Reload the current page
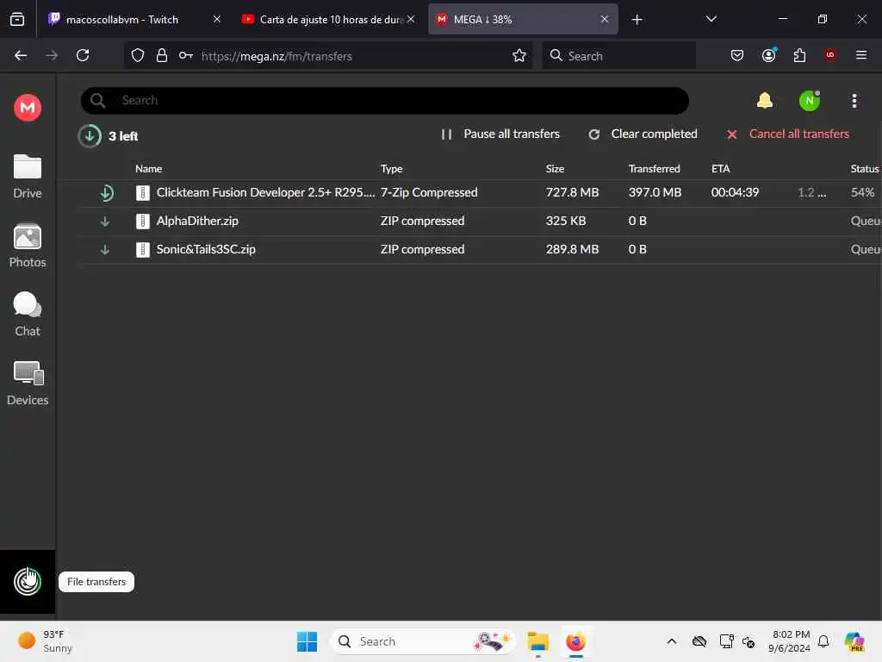Image resolution: width=882 pixels, height=662 pixels. (x=83, y=55)
